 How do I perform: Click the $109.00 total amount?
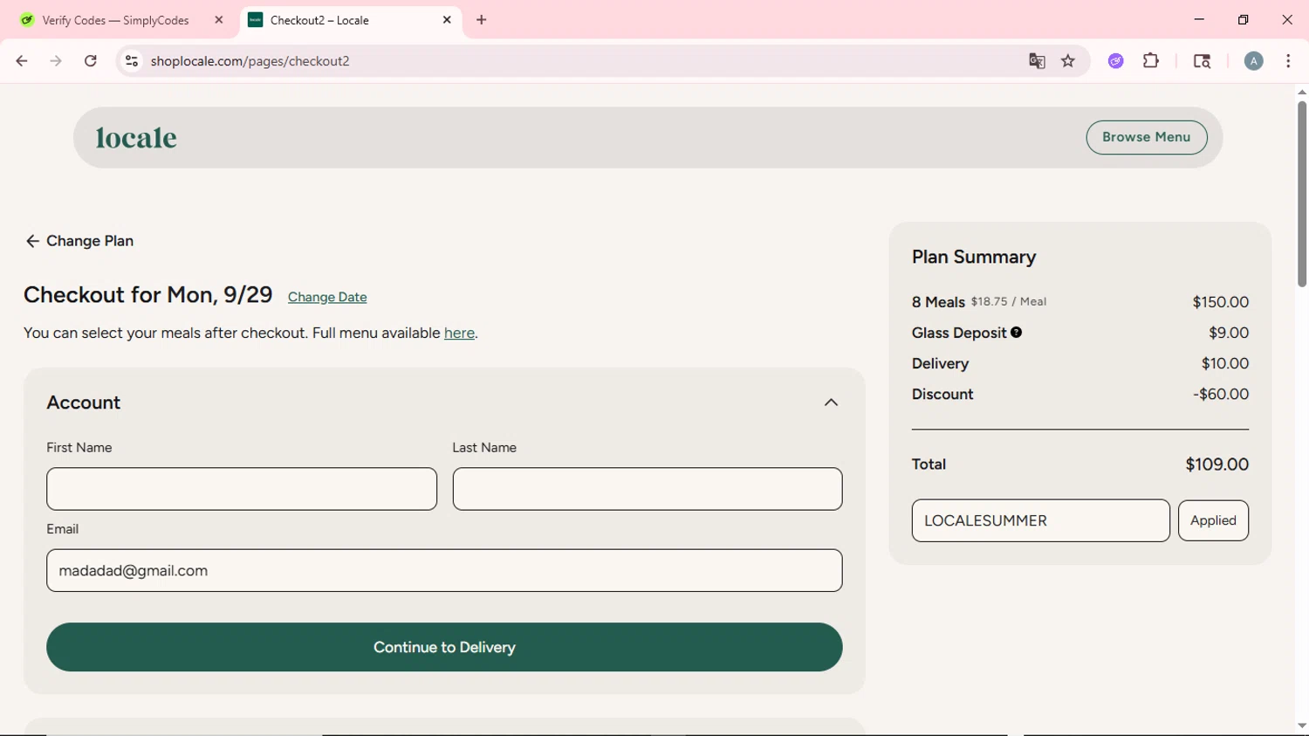point(1216,464)
